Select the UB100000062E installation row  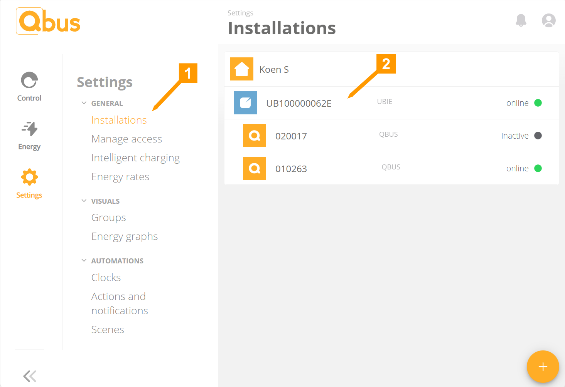point(391,103)
